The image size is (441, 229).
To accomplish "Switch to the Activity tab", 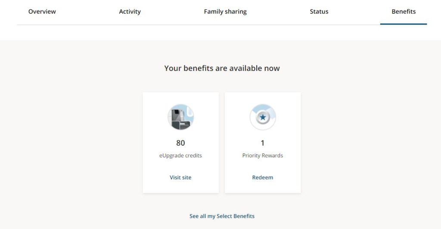I will (x=130, y=12).
